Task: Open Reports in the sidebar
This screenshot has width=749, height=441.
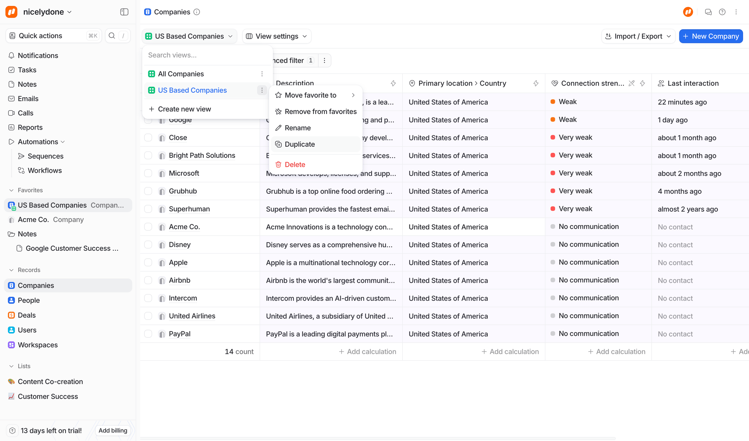Action: tap(30, 127)
